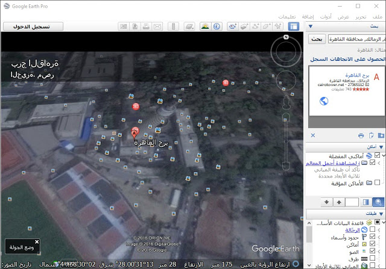Copy search results to clipboard icon

pos(372,135)
